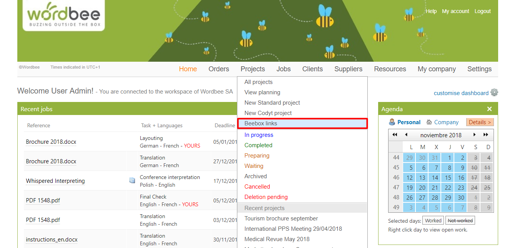Jump back one year in calendar
The image size is (522, 248).
coord(395,135)
